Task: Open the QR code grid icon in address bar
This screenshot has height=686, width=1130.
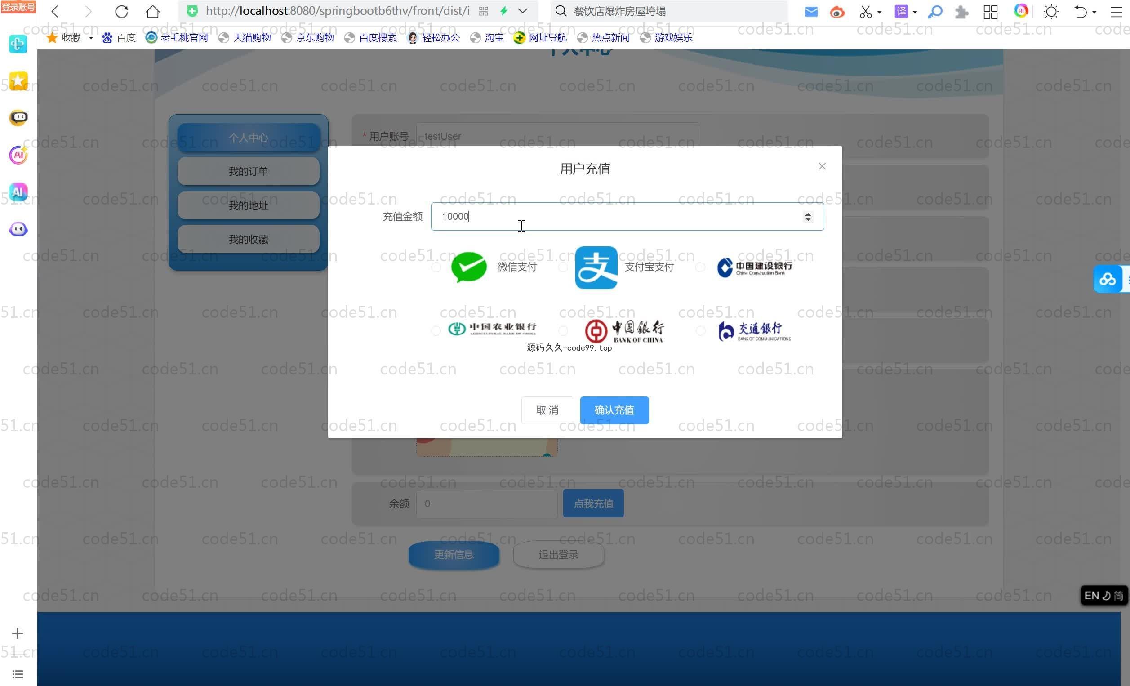Action: (x=483, y=11)
